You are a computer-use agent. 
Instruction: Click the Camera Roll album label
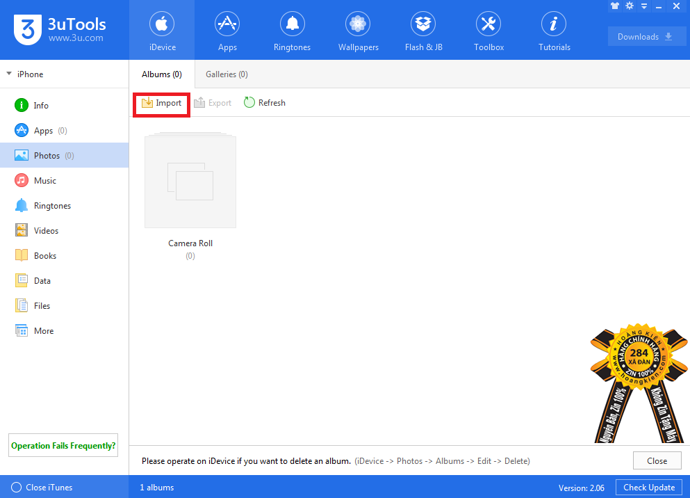(190, 243)
